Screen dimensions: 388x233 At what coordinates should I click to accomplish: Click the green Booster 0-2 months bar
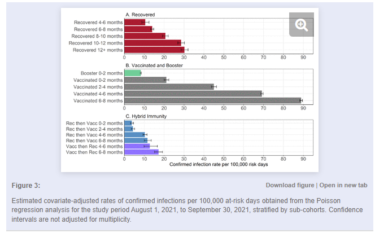click(132, 73)
